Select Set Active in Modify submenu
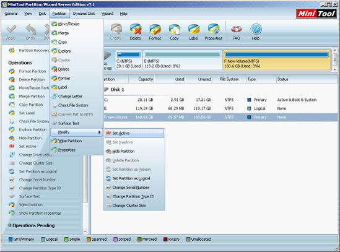Viewport: 340px width, 252px height. [x=134, y=133]
